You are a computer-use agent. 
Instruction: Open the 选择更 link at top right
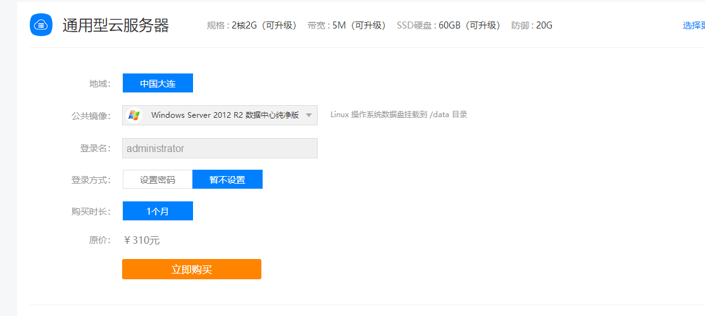[x=693, y=25]
